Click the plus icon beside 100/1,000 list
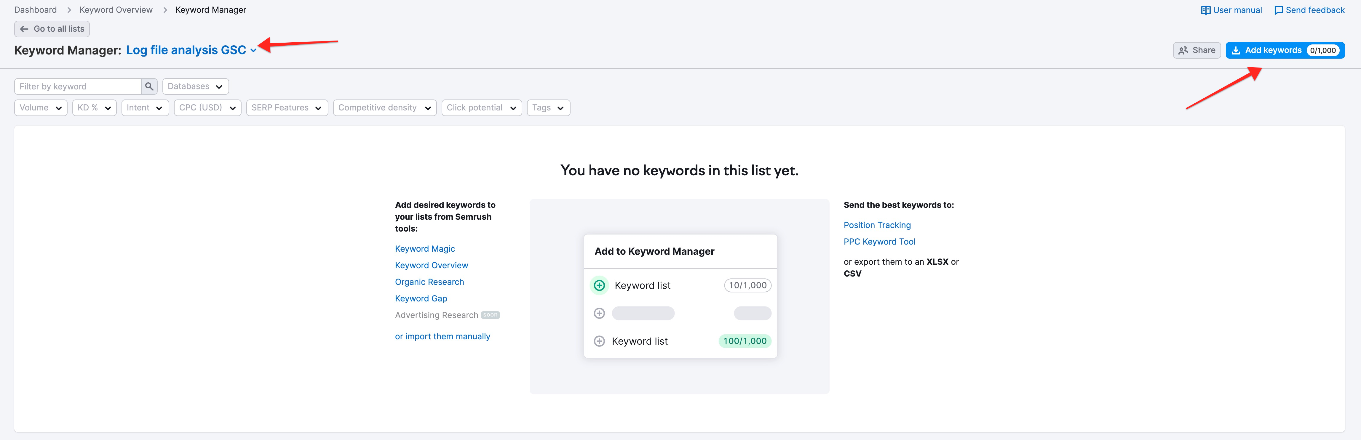 (x=599, y=341)
